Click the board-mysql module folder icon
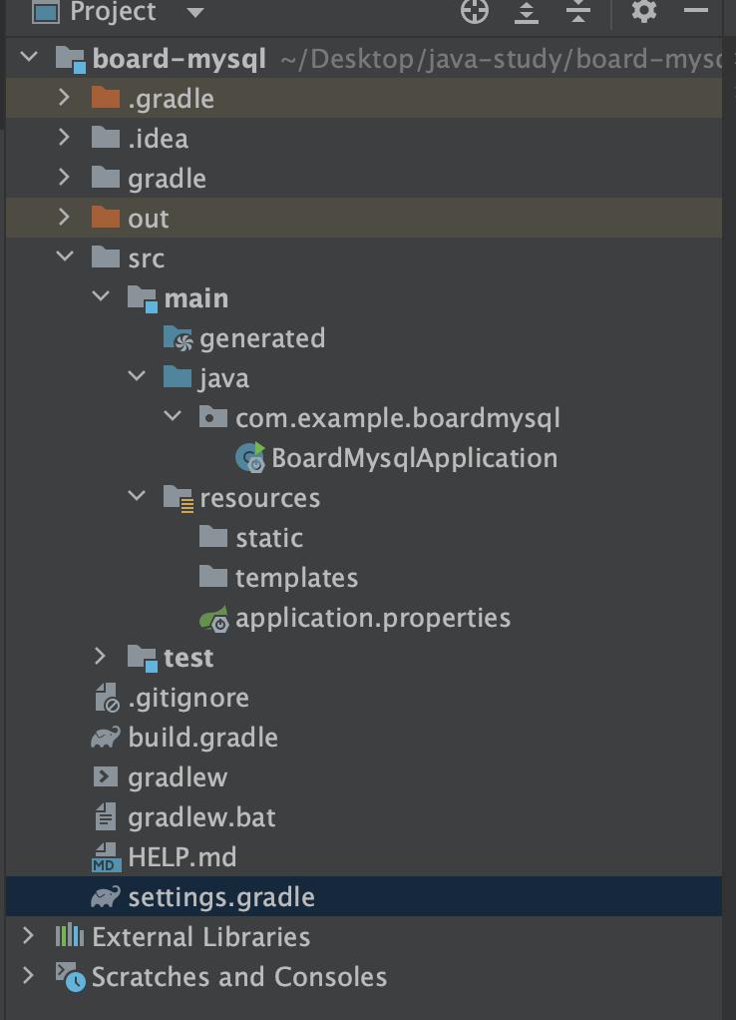Screen dimensions: 736x1020 [x=71, y=59]
